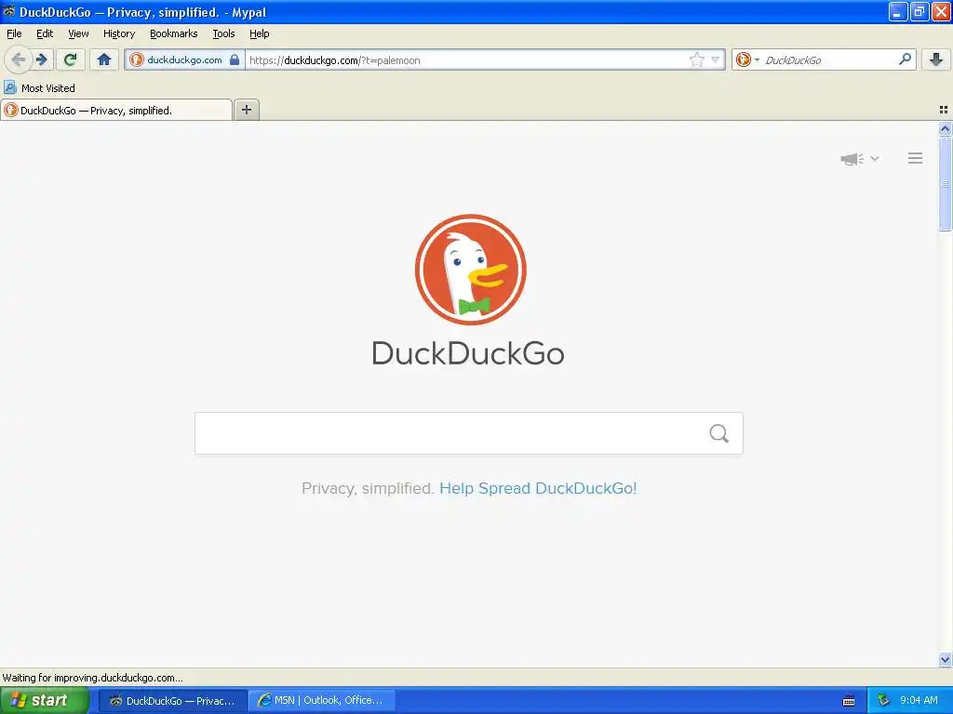953x714 pixels.
Task: Click the network tray icon near clock
Action: (x=883, y=701)
